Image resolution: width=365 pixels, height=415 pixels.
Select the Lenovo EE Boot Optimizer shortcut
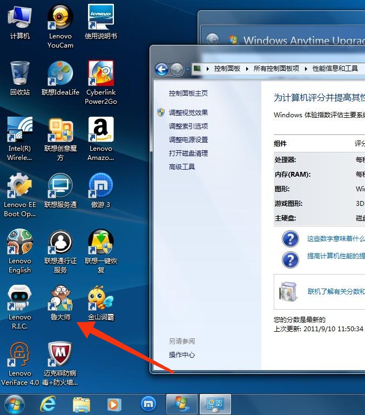click(20, 195)
